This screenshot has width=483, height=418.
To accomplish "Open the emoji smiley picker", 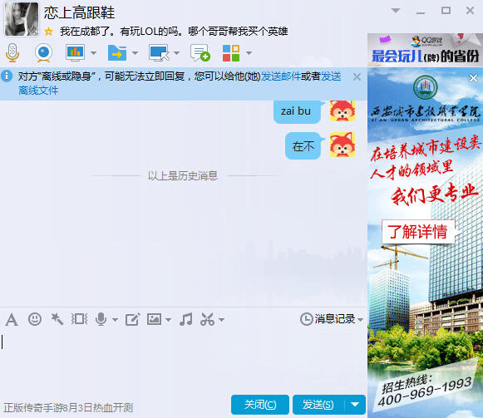I will click(35, 319).
